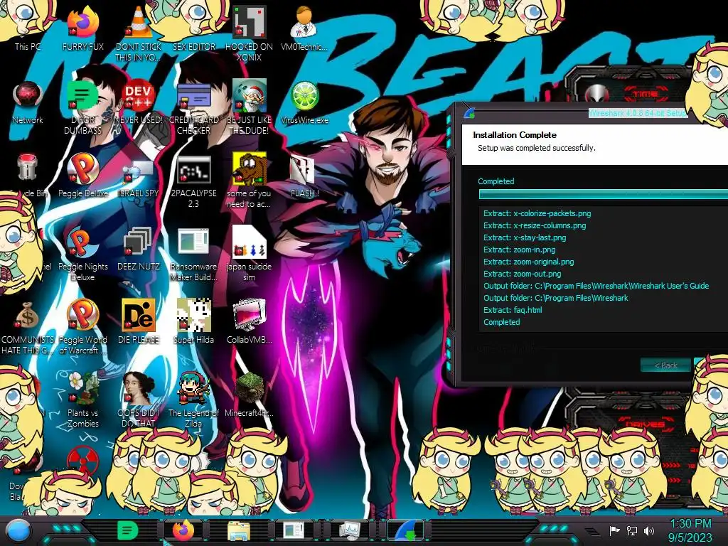Open COMMUNISTS HATE THIS money bag icon
Image resolution: width=728 pixels, height=546 pixels.
(28, 316)
